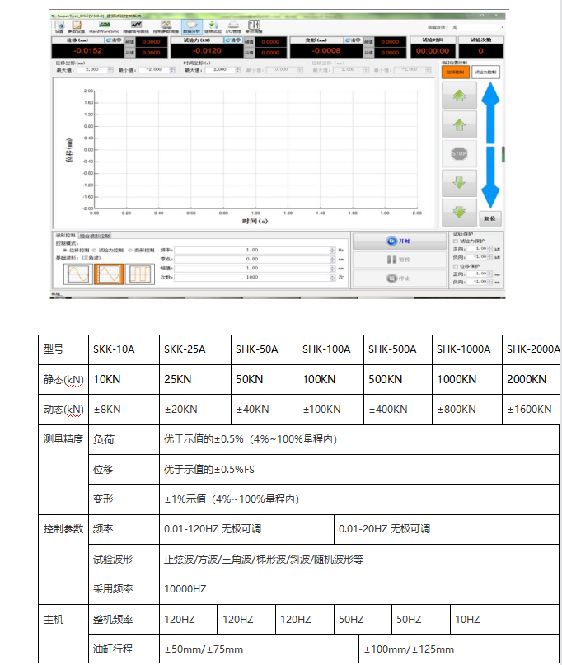Select the square wave waveform icon

pos(138,274)
